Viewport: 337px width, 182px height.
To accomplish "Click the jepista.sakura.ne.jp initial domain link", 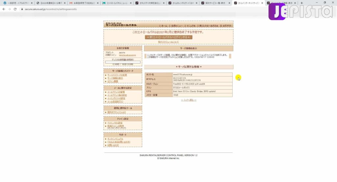I will 127,55.
